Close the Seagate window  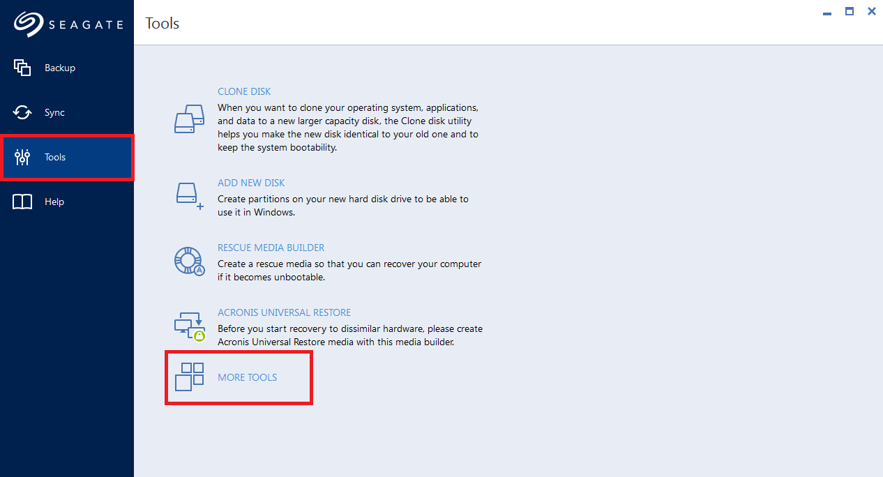tap(872, 11)
